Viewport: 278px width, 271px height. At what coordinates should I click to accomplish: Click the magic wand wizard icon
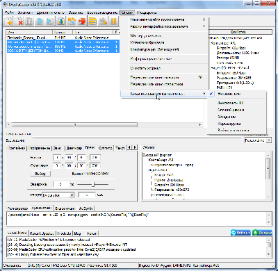tap(72, 22)
